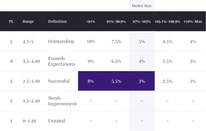This screenshot has width=206, height=131.
Task: Select the Exceeds Expectations definition cell
Action: [61, 61]
